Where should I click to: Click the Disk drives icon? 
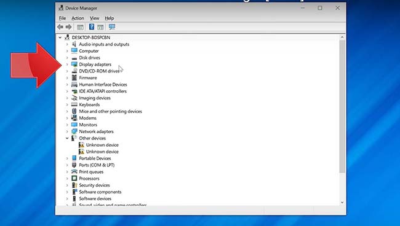point(74,58)
